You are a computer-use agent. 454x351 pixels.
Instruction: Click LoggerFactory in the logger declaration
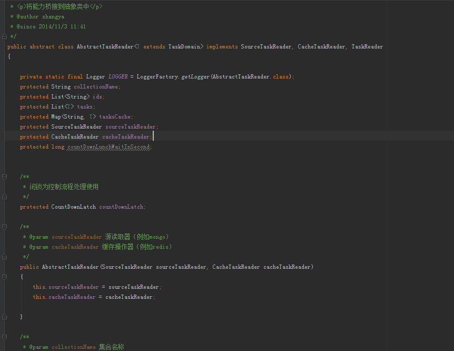(x=158, y=76)
